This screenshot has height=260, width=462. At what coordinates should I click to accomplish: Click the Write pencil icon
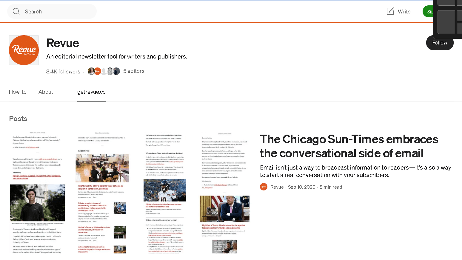click(x=390, y=11)
